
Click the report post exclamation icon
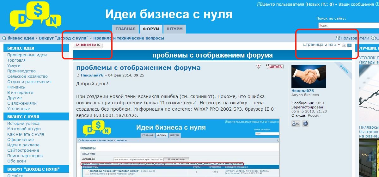[x=259, y=66]
